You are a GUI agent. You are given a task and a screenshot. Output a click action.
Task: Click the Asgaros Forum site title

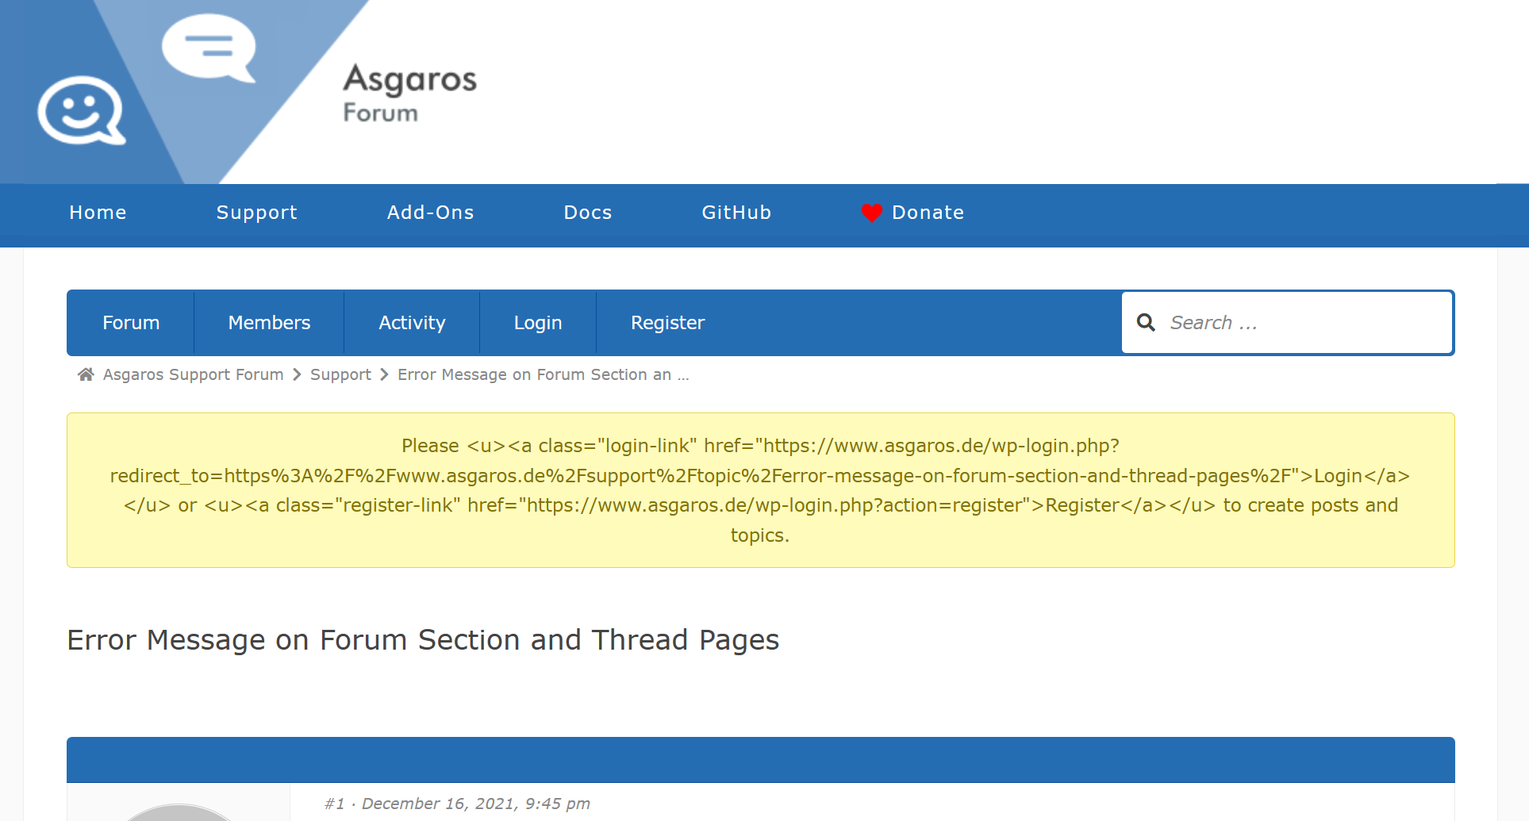tap(409, 93)
